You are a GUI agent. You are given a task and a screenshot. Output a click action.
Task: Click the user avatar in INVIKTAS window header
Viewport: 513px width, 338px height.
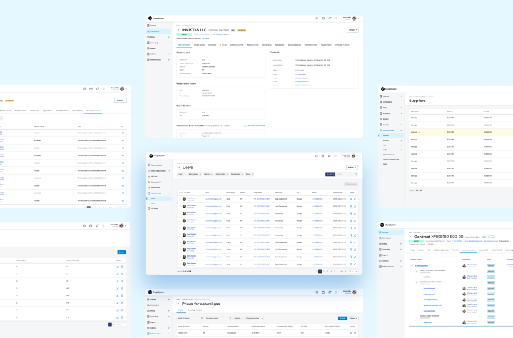354,19
